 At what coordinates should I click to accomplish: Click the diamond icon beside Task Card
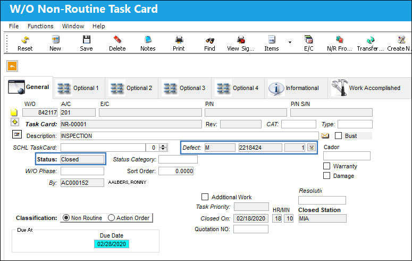[x=15, y=122]
